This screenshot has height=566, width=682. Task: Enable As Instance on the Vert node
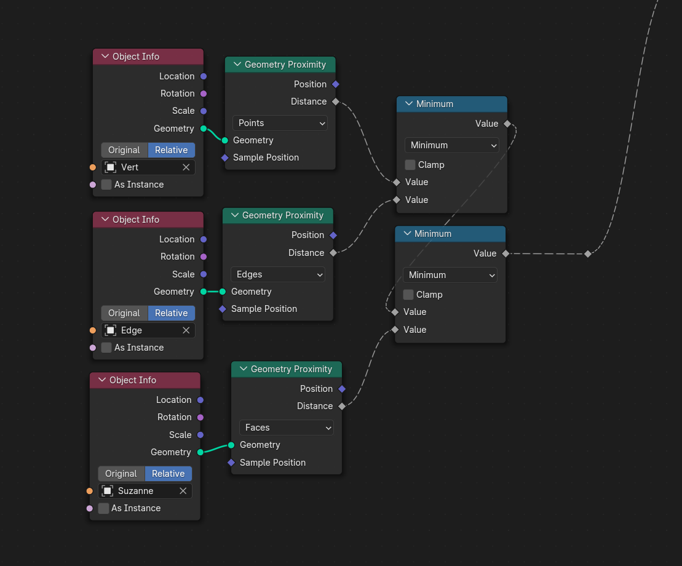tap(106, 185)
